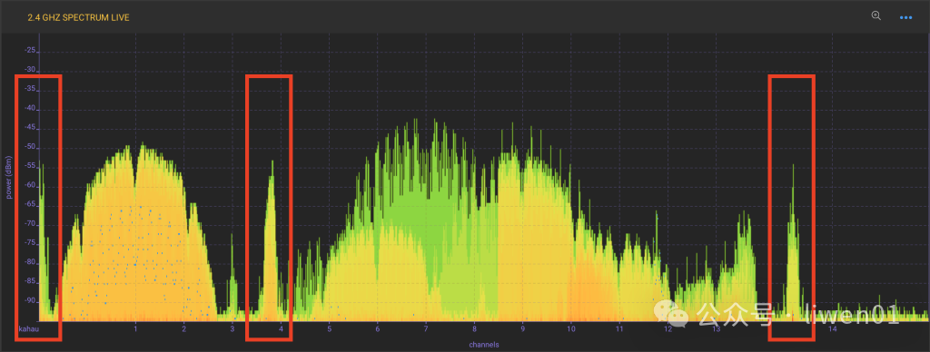Click the -25 power level label
930x352 pixels.
click(x=31, y=51)
